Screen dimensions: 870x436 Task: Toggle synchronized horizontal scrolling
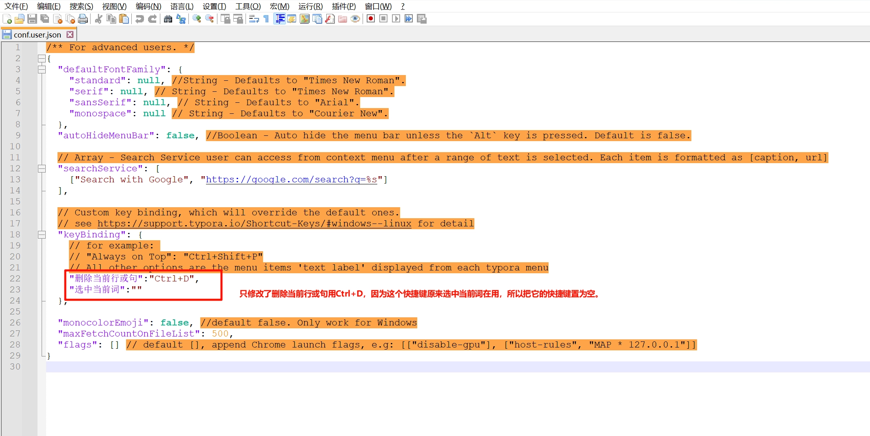(238, 19)
